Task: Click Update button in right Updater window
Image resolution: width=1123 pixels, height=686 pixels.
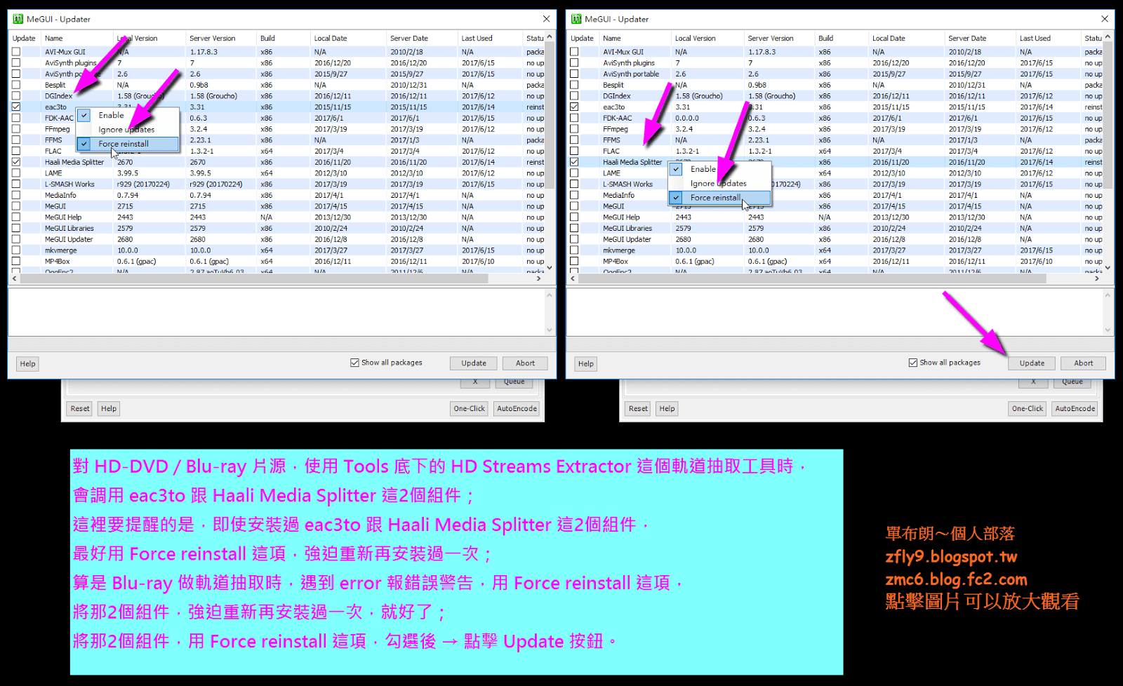Action: point(1032,363)
